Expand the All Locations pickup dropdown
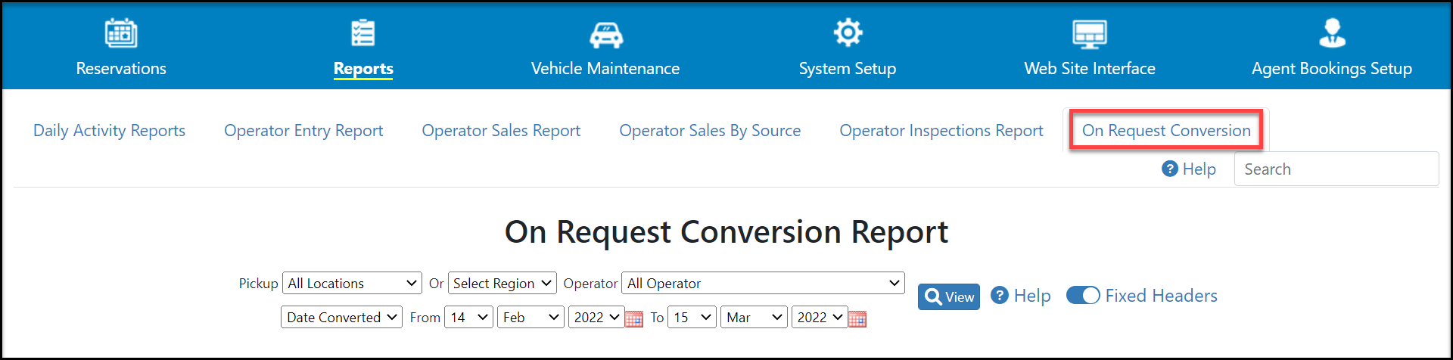This screenshot has width=1453, height=360. (x=352, y=283)
